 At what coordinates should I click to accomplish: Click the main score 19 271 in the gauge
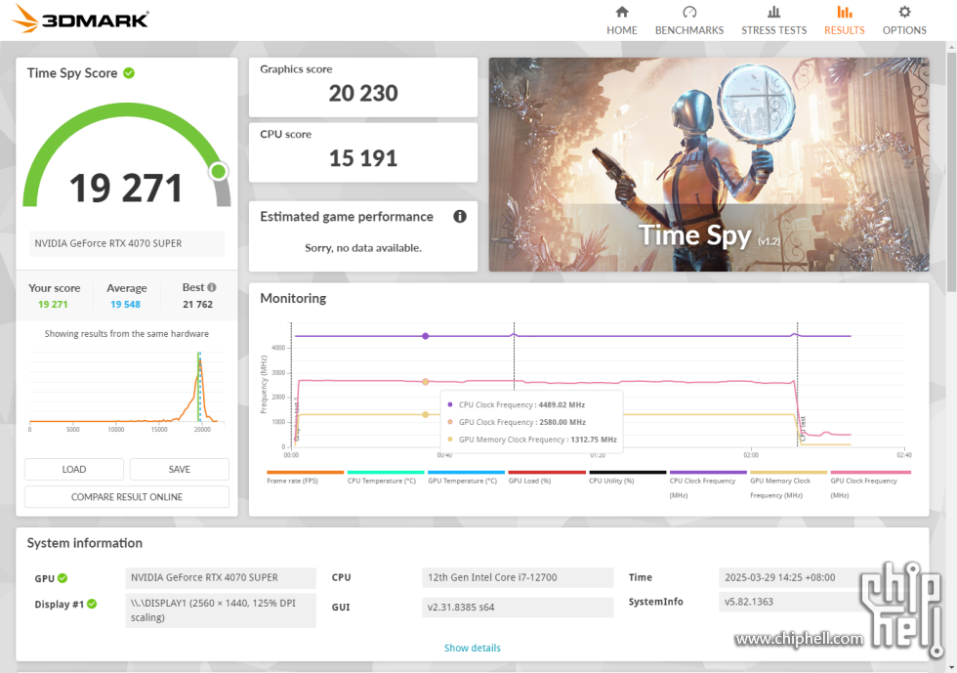coord(126,188)
